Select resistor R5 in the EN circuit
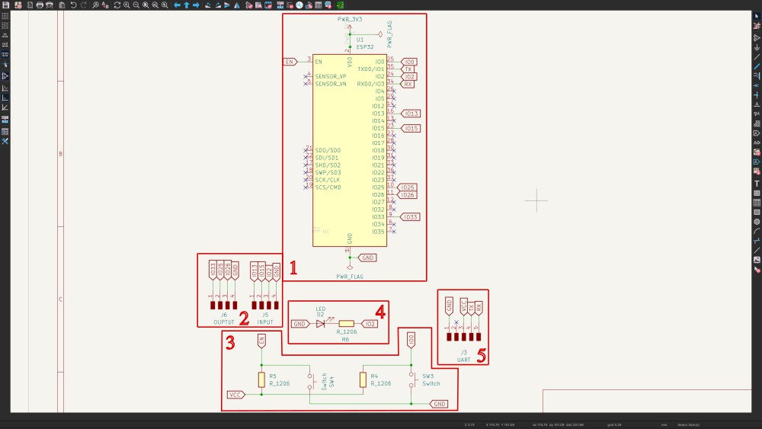Viewport: 762px width, 429px height. click(x=261, y=380)
